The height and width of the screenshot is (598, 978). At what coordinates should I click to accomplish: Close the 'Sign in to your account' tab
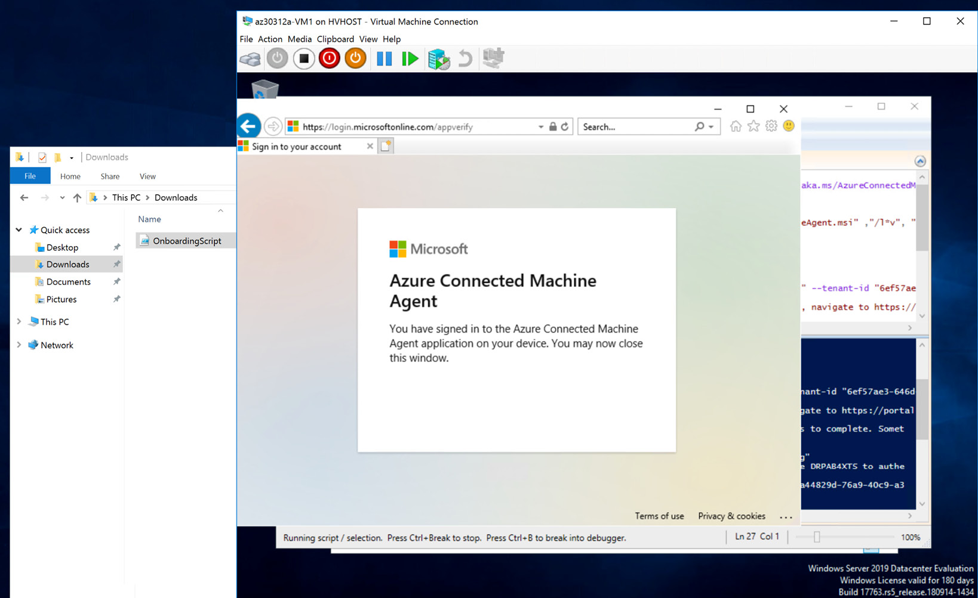(370, 146)
